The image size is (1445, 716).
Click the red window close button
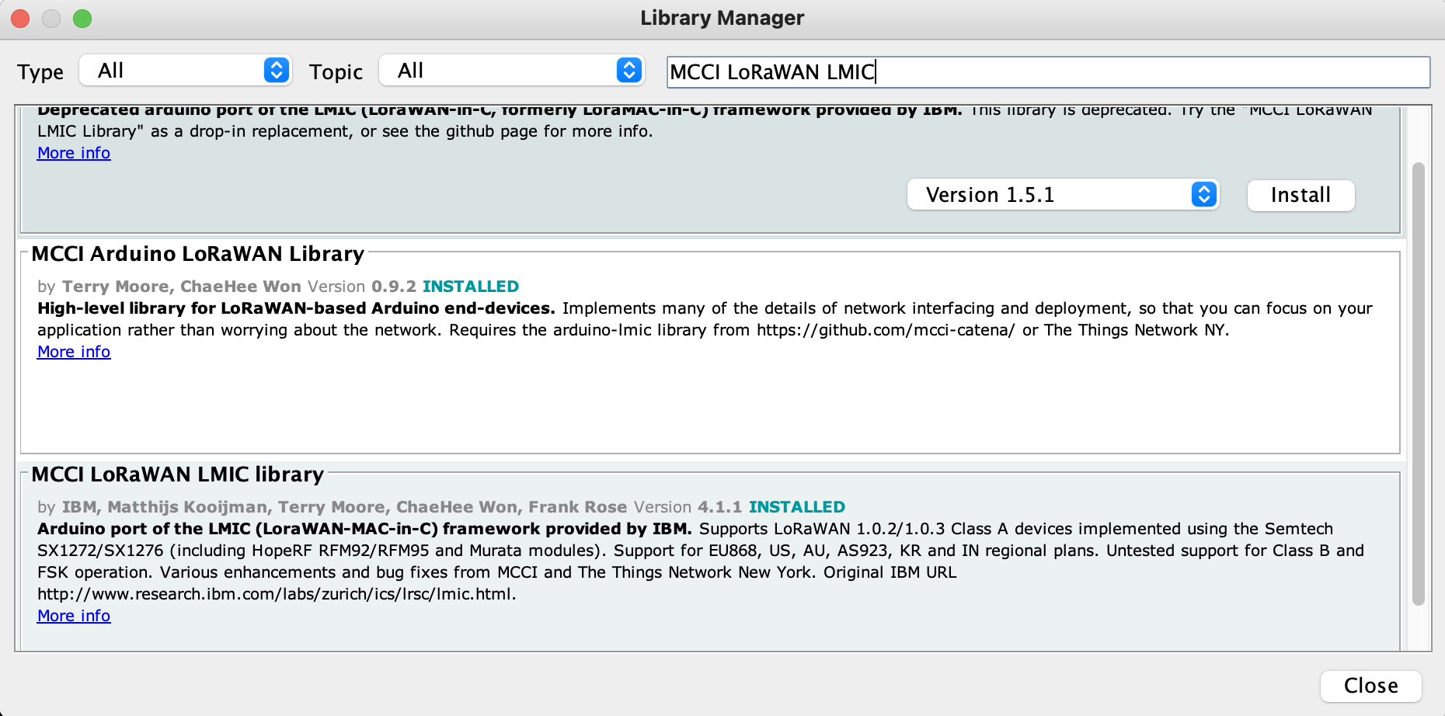pos(20,19)
